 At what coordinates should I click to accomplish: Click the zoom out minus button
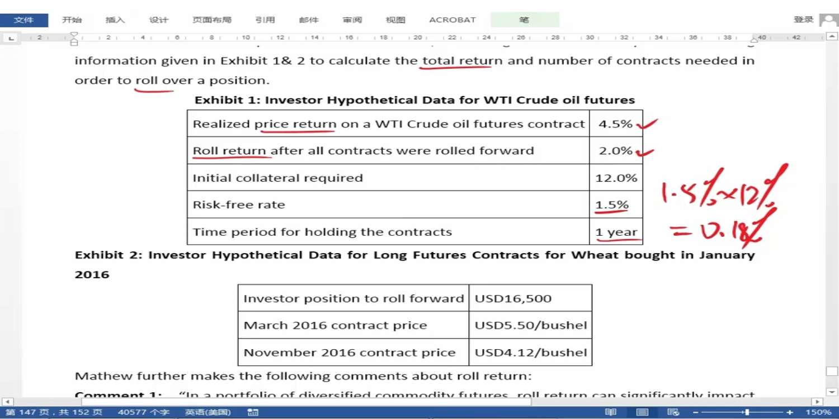coord(696,412)
